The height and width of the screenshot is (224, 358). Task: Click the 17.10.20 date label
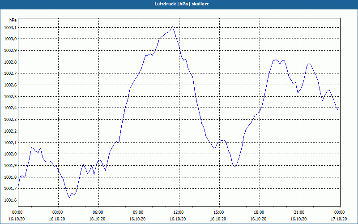(339, 219)
